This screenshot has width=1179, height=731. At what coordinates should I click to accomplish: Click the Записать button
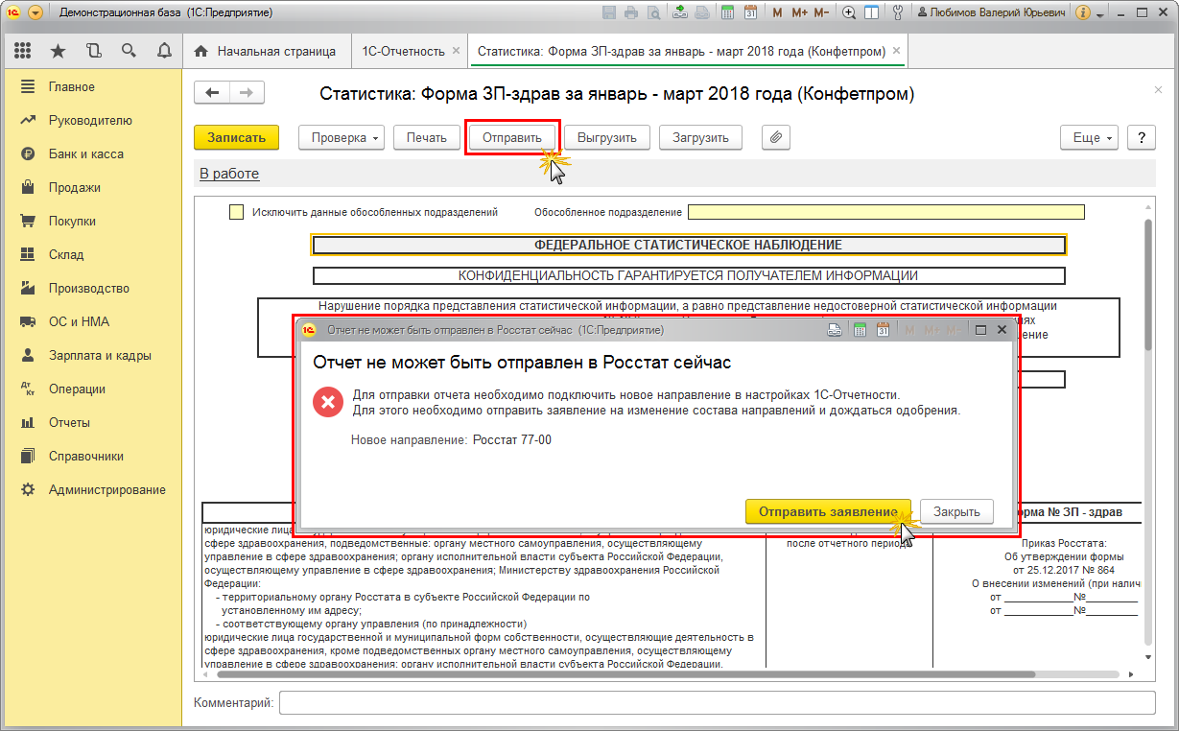pyautogui.click(x=236, y=137)
